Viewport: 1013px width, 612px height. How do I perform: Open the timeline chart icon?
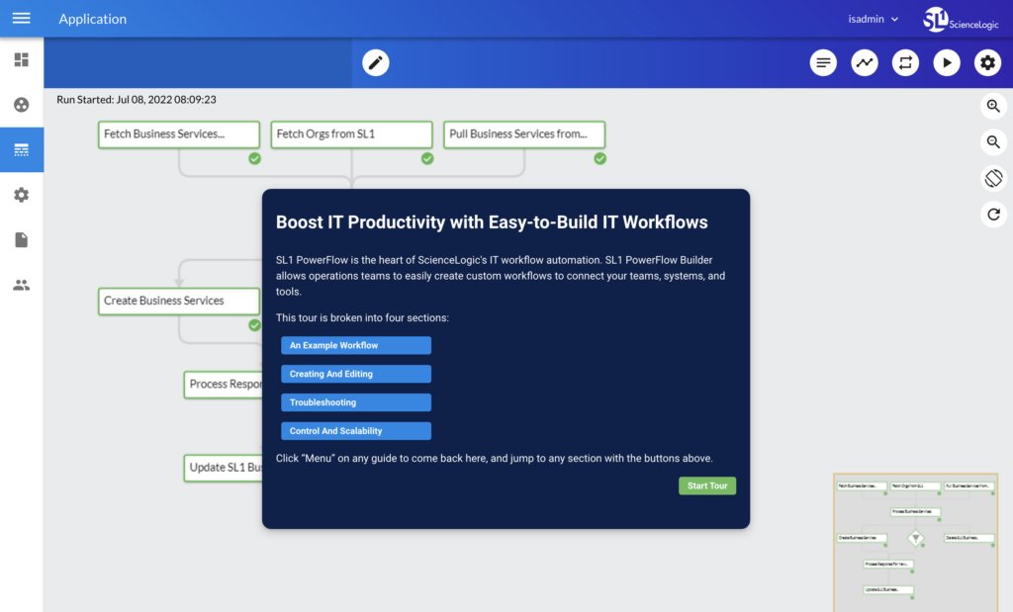[865, 62]
